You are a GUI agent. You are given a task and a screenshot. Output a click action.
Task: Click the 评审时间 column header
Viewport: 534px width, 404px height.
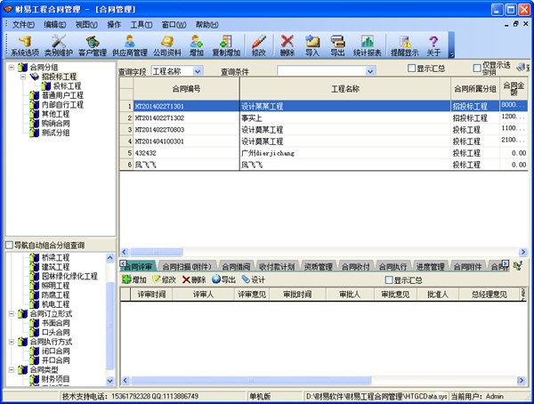[151, 295]
